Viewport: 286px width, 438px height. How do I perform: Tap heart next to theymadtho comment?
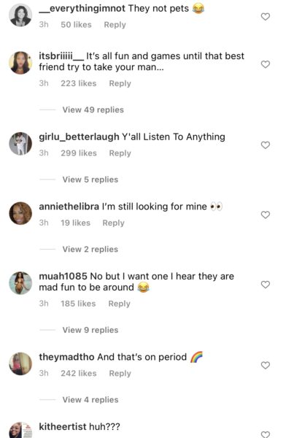pos(266,365)
